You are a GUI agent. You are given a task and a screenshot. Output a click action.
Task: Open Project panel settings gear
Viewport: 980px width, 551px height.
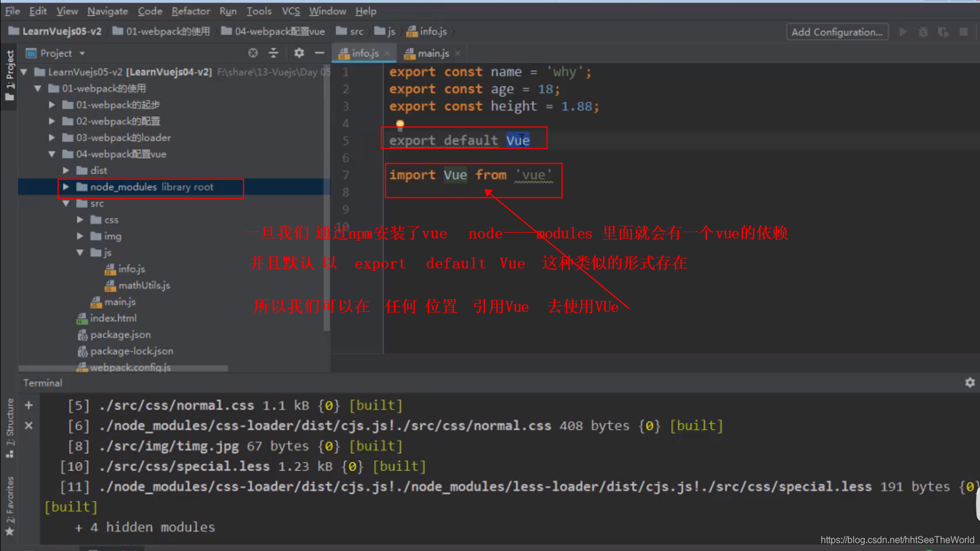(299, 53)
